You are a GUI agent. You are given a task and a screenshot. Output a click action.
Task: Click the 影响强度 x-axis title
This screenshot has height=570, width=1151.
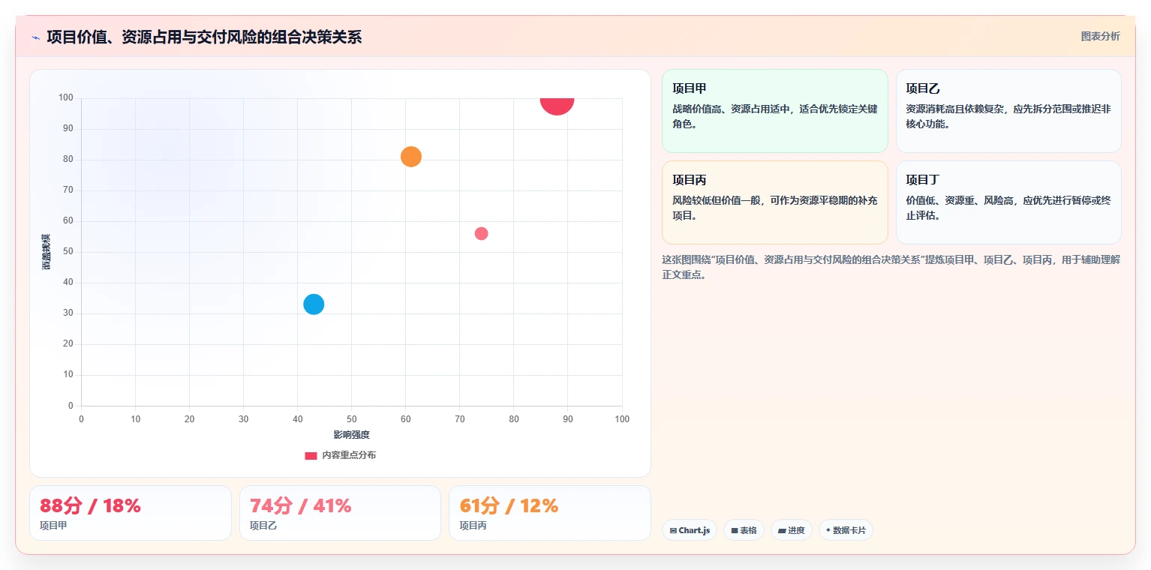click(352, 435)
